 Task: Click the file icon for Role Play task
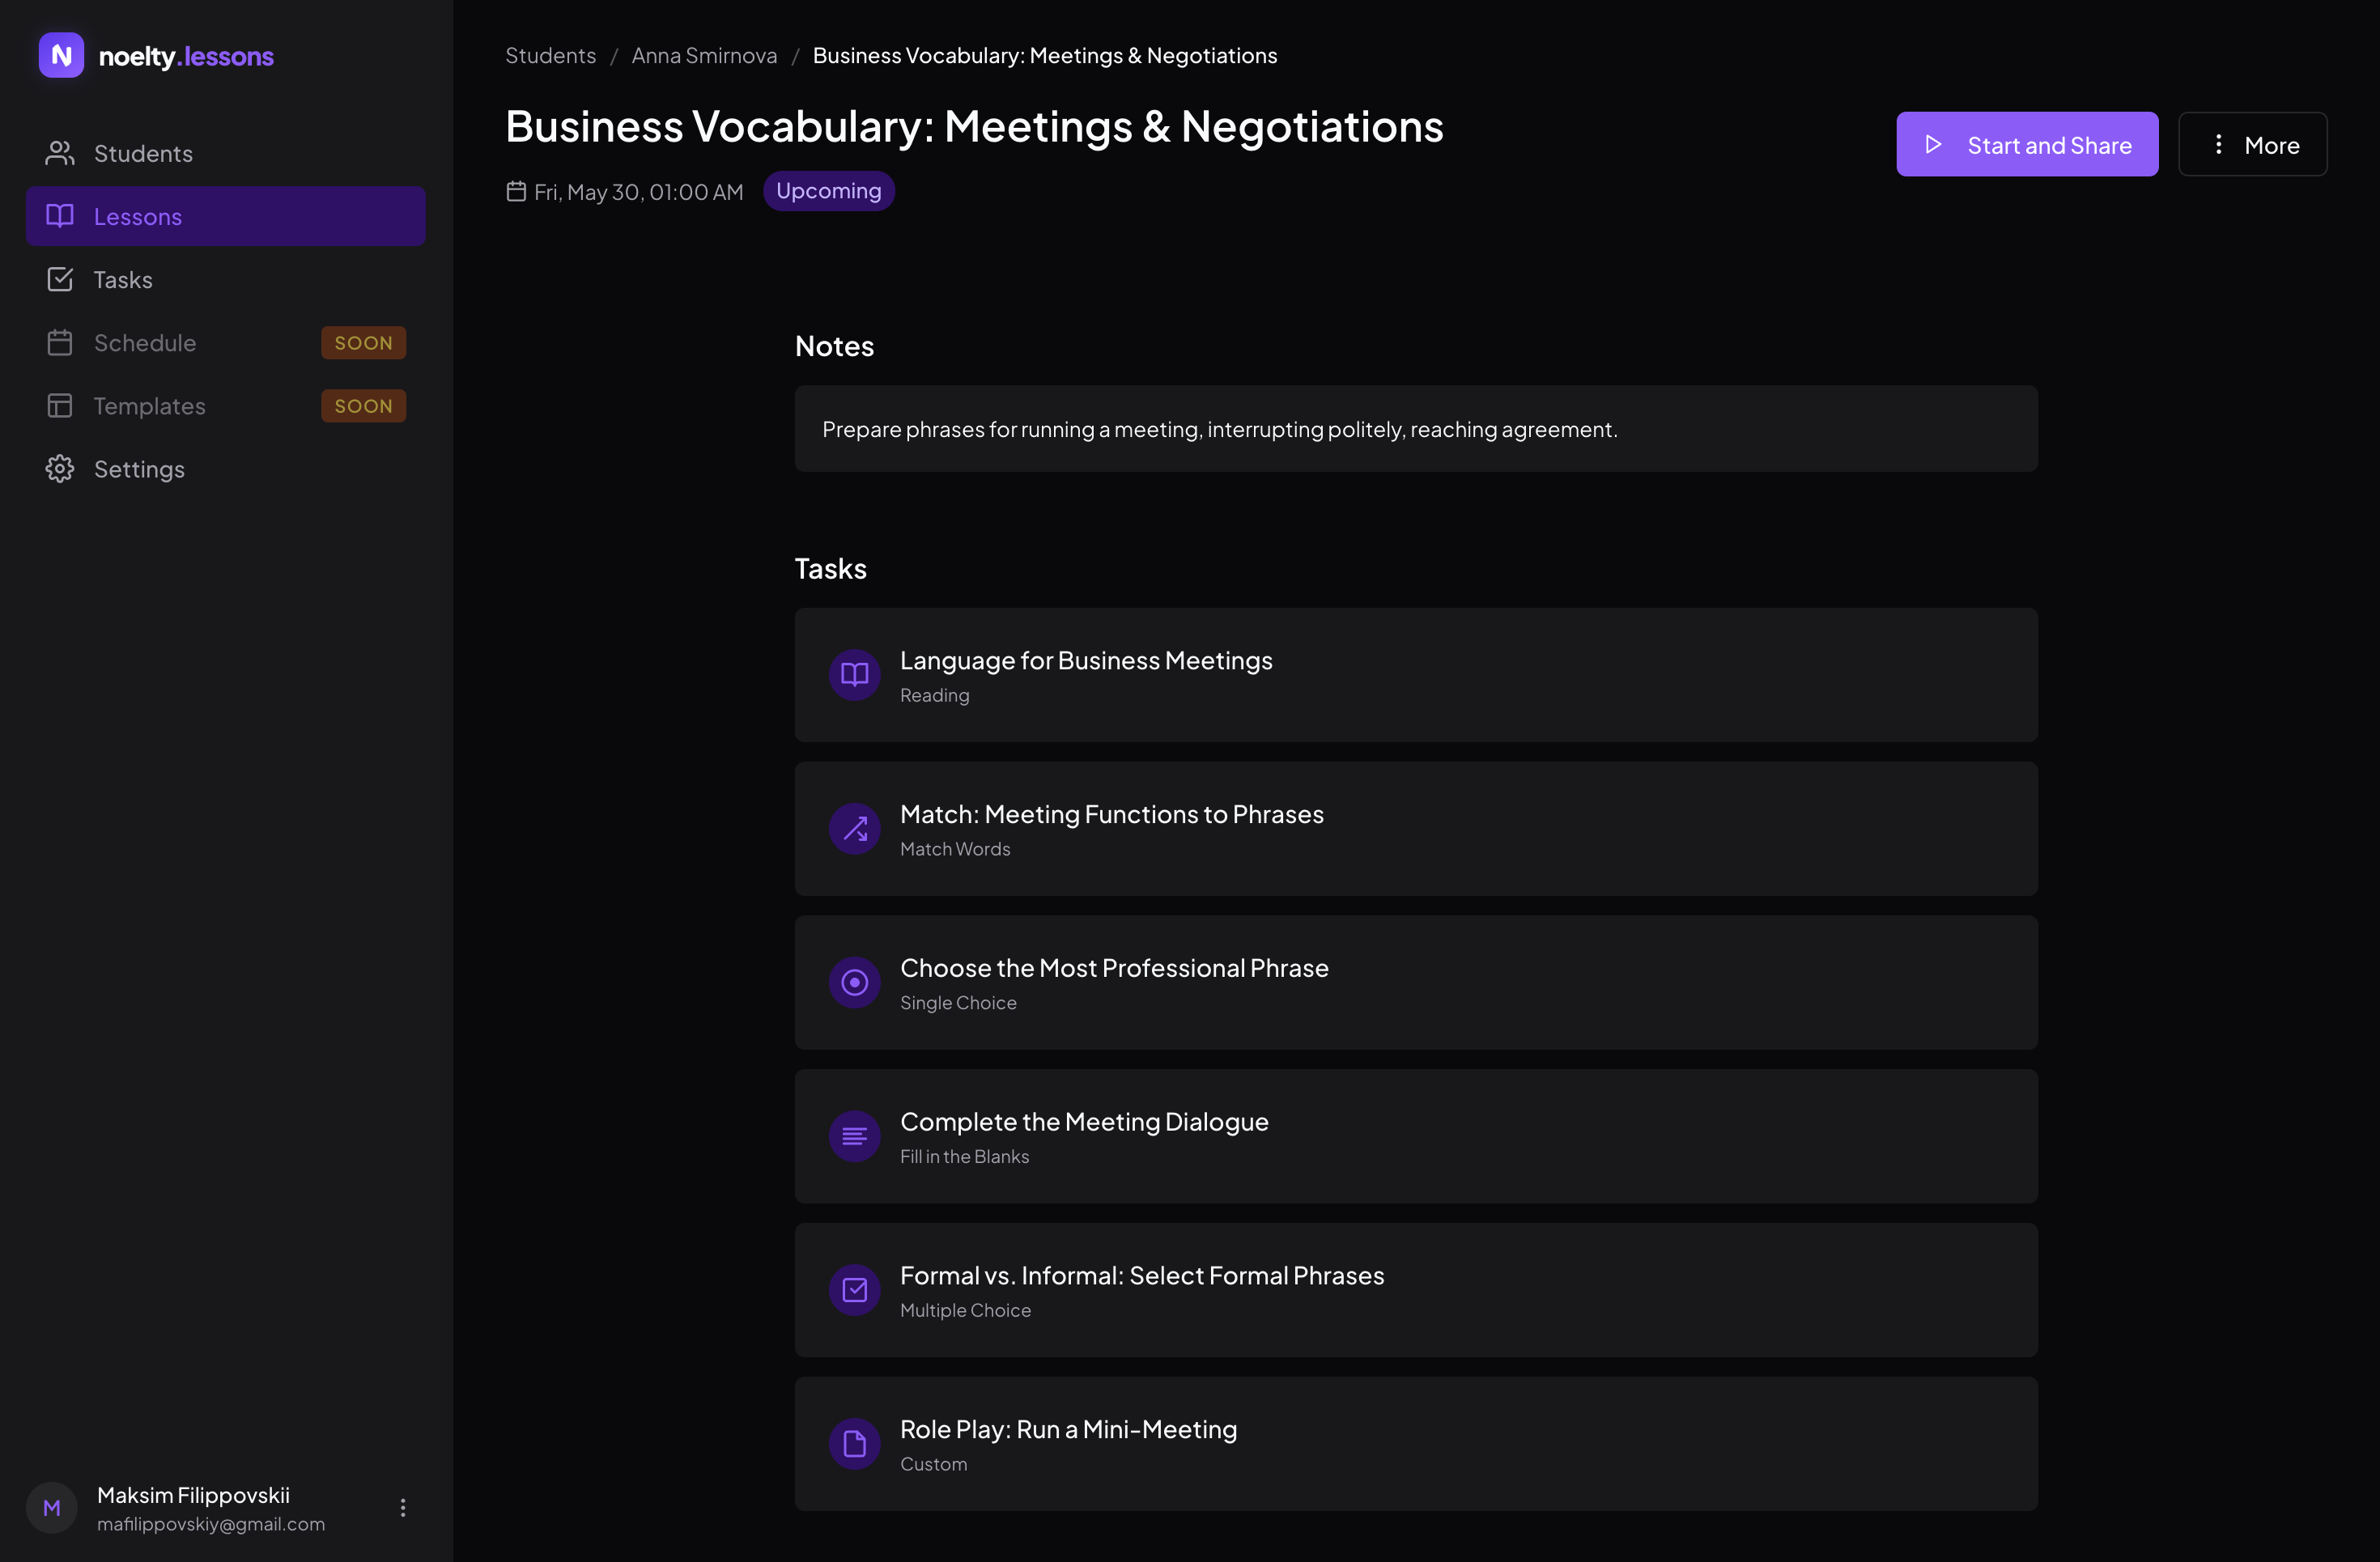(854, 1444)
